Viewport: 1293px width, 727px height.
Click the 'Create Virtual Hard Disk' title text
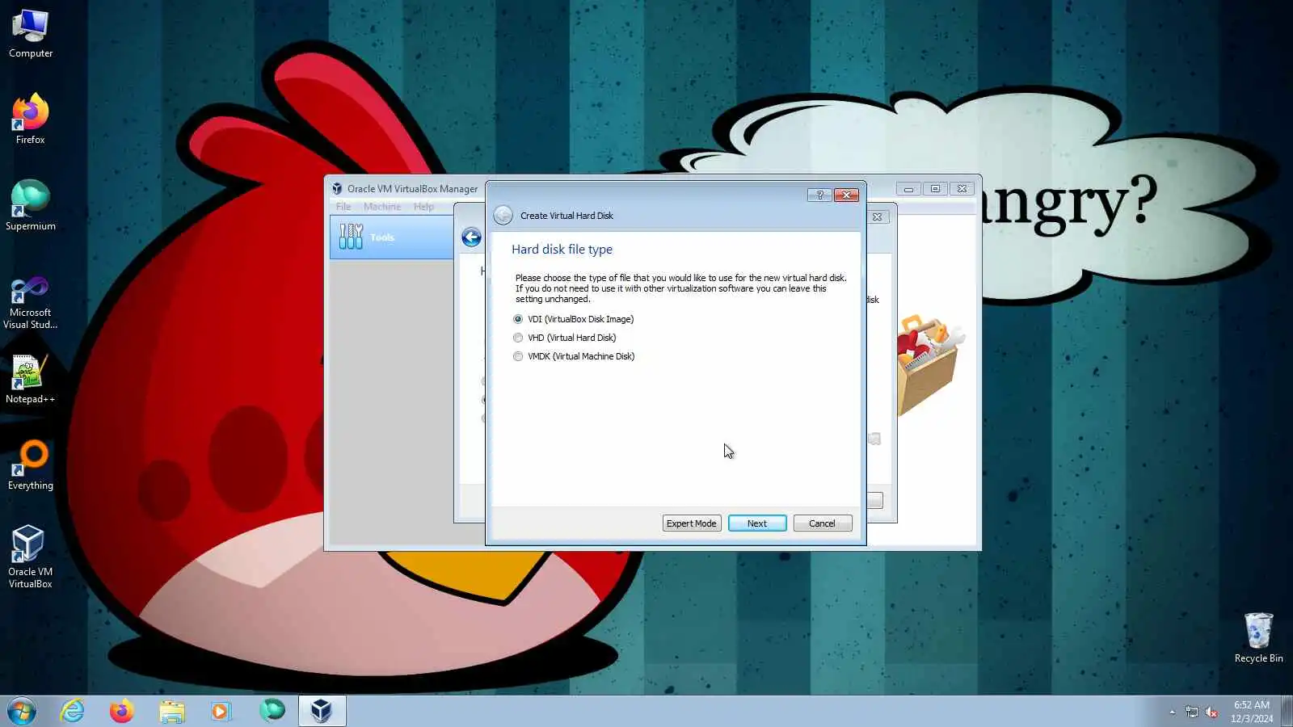click(x=566, y=216)
